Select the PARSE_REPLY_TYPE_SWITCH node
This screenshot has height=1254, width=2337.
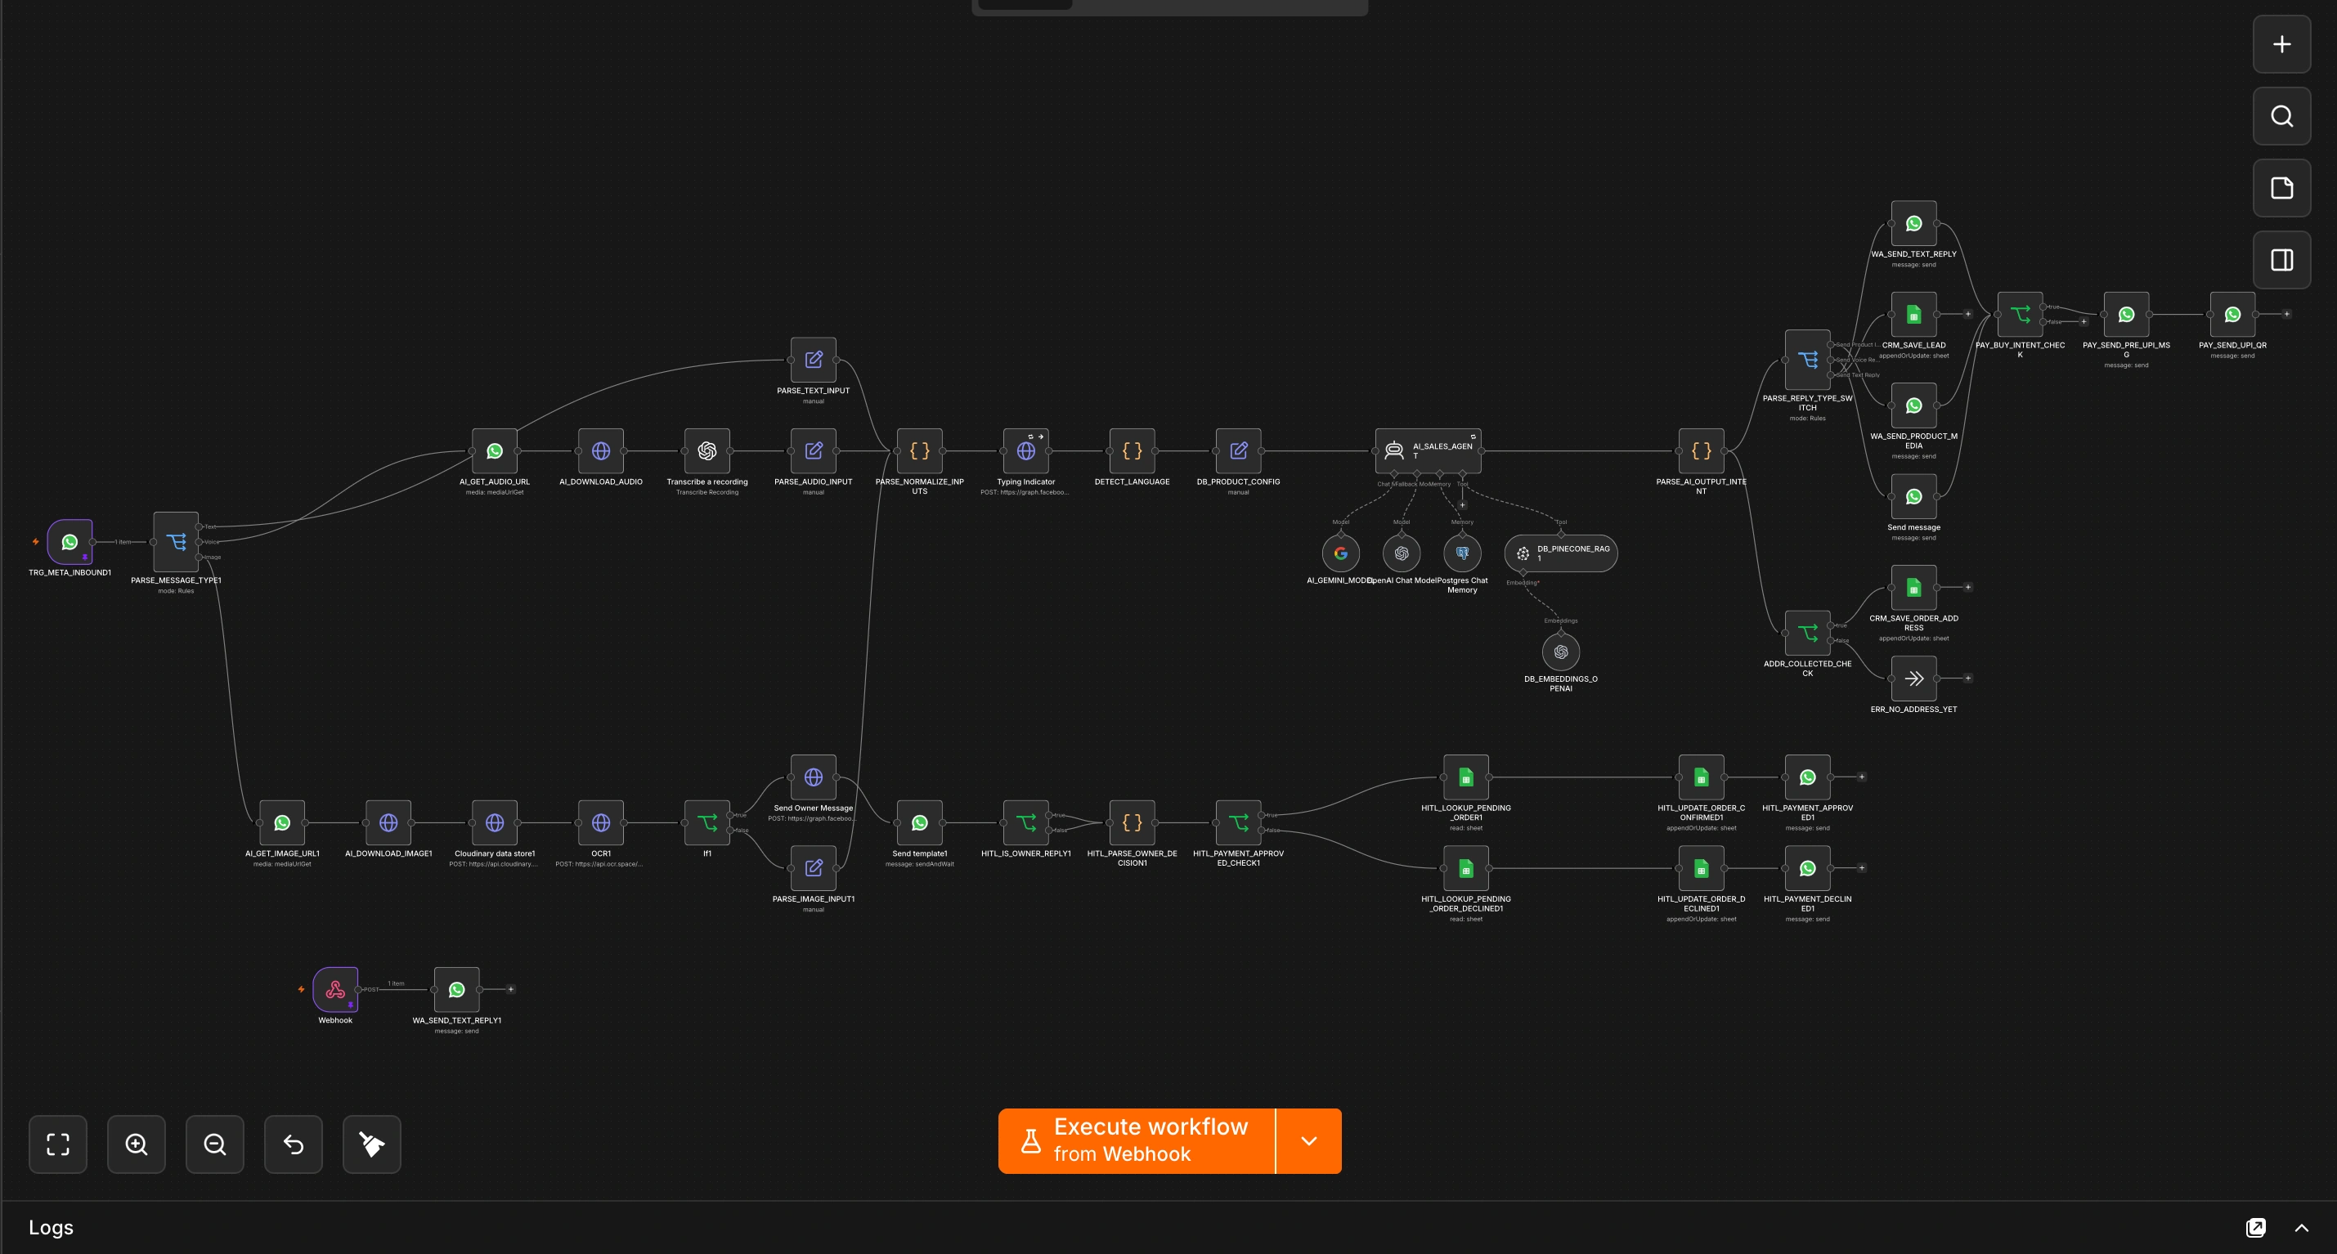pyautogui.click(x=1807, y=360)
